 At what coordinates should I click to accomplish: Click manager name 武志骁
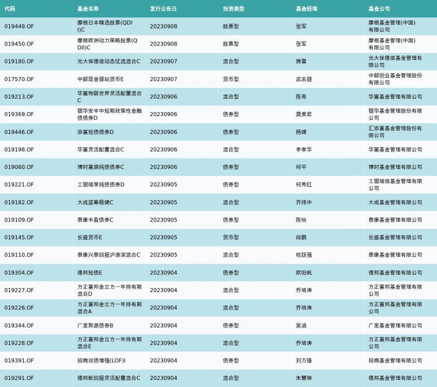point(304,79)
